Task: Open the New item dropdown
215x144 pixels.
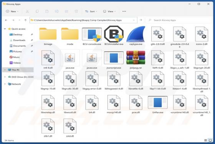Action: pos(12,11)
